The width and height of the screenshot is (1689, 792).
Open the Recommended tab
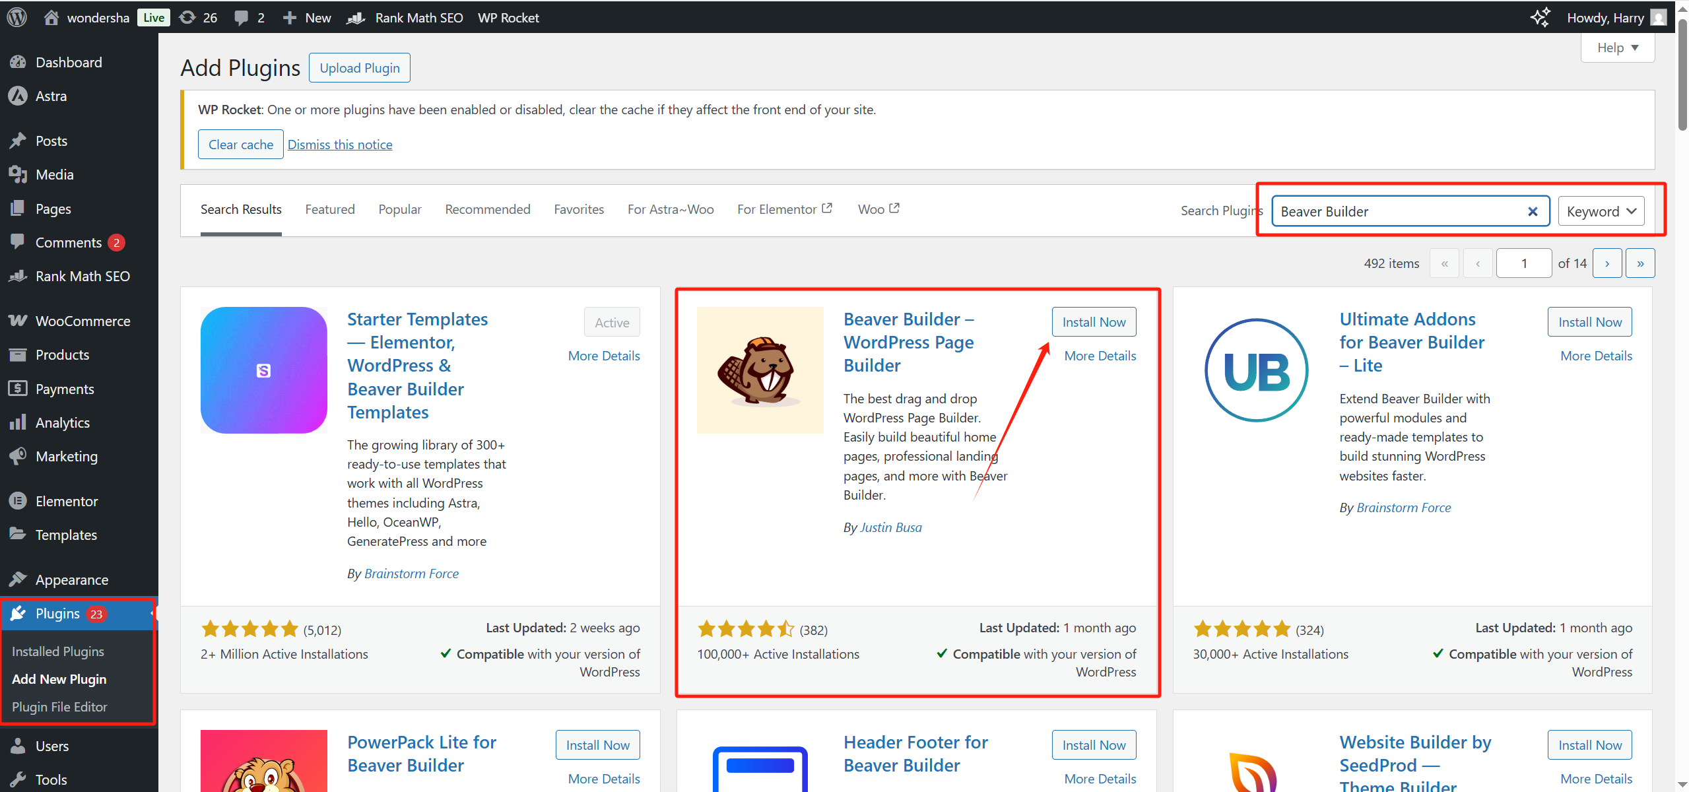tap(487, 209)
